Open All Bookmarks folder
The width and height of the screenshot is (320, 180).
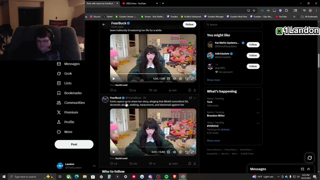(x=309, y=17)
